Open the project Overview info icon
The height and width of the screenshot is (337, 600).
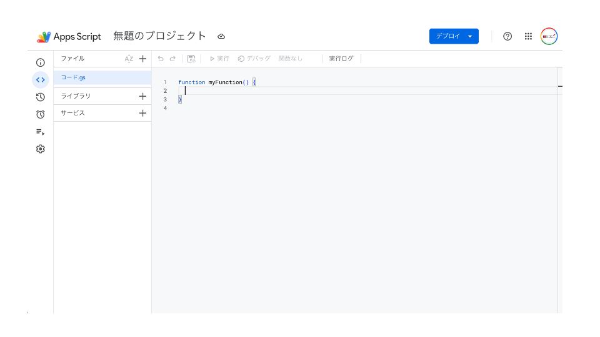(40, 62)
